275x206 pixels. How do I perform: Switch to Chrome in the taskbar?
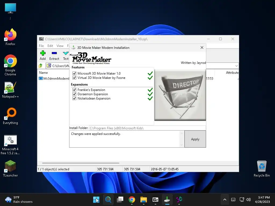[x=132, y=200]
